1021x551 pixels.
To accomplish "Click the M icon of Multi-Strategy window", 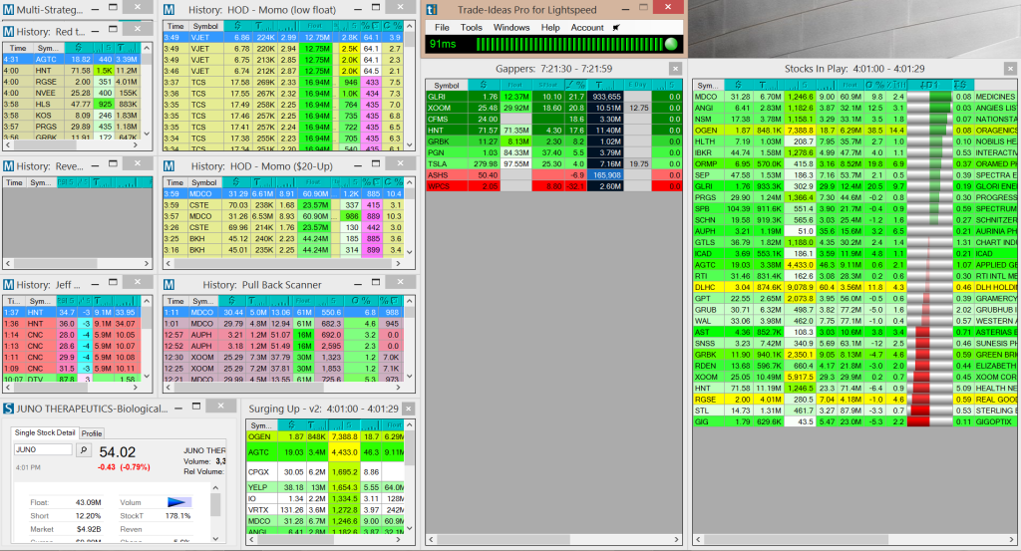I will [x=8, y=10].
